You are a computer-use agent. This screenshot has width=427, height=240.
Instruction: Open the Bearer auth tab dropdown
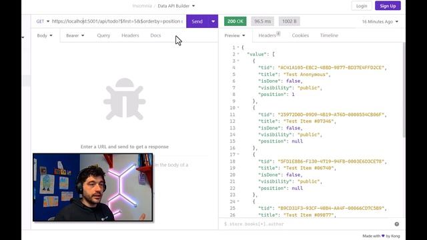coord(75,35)
